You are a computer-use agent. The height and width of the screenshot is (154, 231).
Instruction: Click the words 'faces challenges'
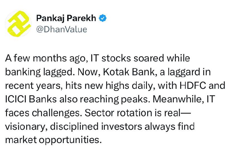42,113
